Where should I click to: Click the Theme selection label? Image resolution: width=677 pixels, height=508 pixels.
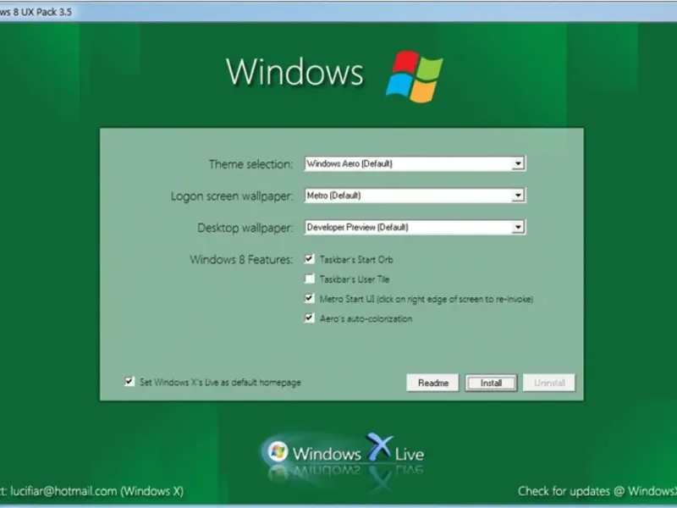click(x=250, y=164)
